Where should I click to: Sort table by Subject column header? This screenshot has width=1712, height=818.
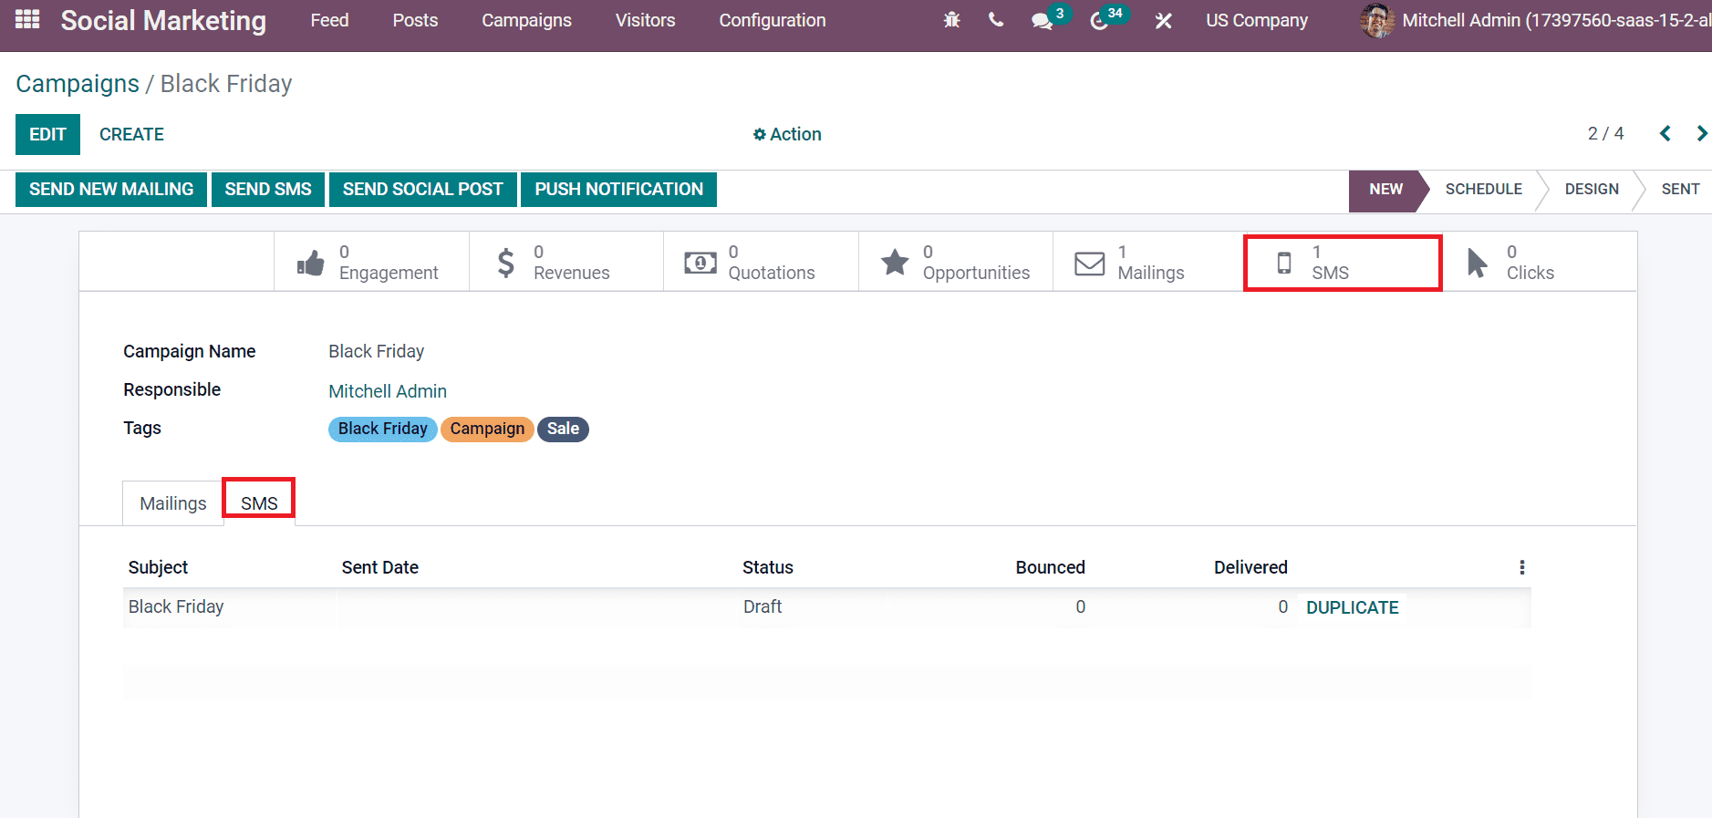pos(158,567)
